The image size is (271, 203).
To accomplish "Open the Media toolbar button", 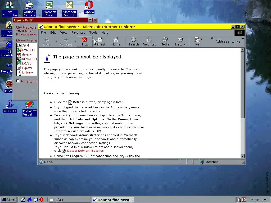I will click(165, 41).
